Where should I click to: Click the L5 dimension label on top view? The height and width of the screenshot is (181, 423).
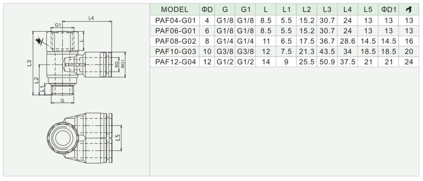[x=118, y=138]
